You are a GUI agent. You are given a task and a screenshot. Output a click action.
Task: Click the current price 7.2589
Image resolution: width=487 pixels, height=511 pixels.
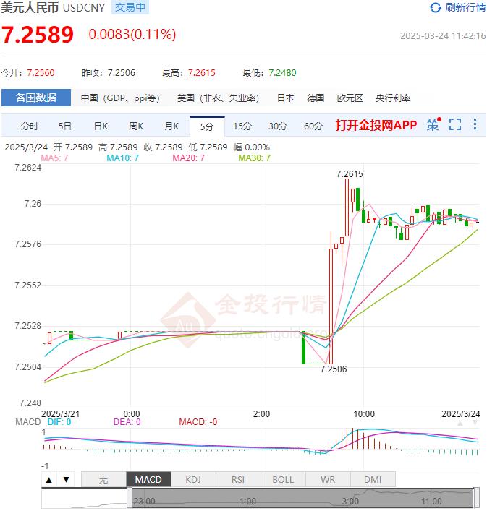click(38, 34)
